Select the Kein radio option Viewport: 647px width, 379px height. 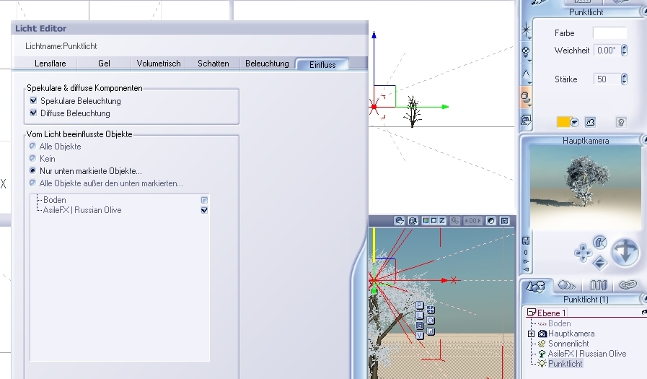click(32, 158)
